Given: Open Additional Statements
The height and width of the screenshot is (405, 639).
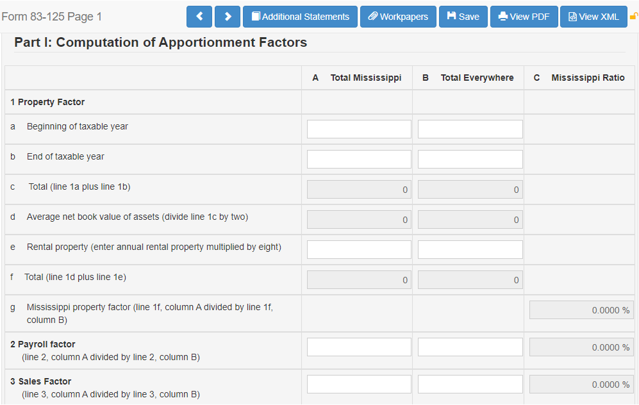Looking at the screenshot, I should coord(300,17).
